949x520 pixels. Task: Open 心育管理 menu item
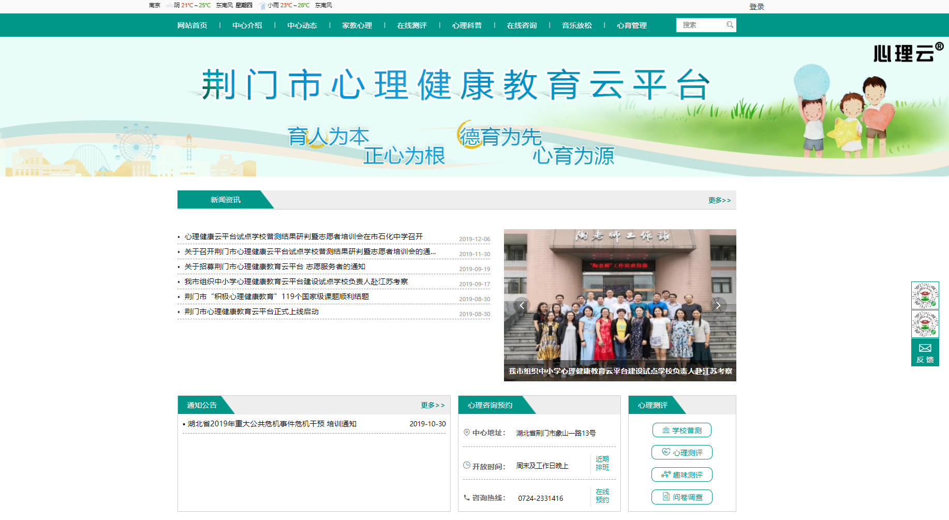point(632,25)
